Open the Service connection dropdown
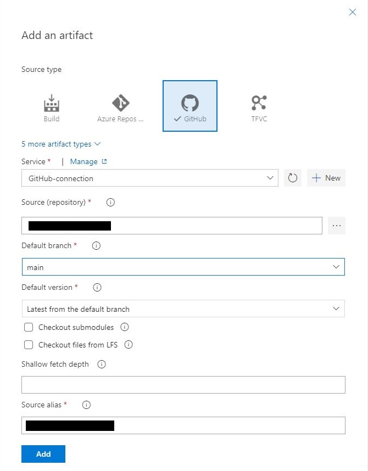368x471 pixels. pos(150,178)
